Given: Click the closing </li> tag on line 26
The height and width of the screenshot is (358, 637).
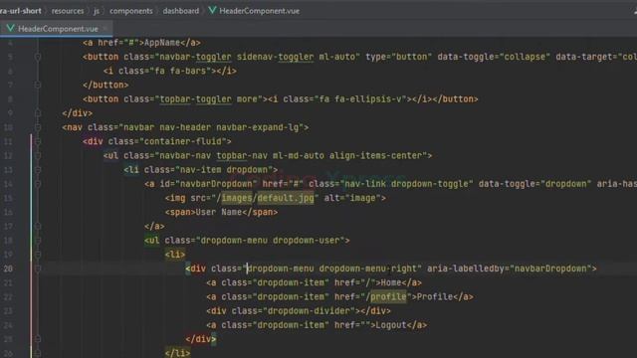Looking at the screenshot, I should (x=177, y=353).
